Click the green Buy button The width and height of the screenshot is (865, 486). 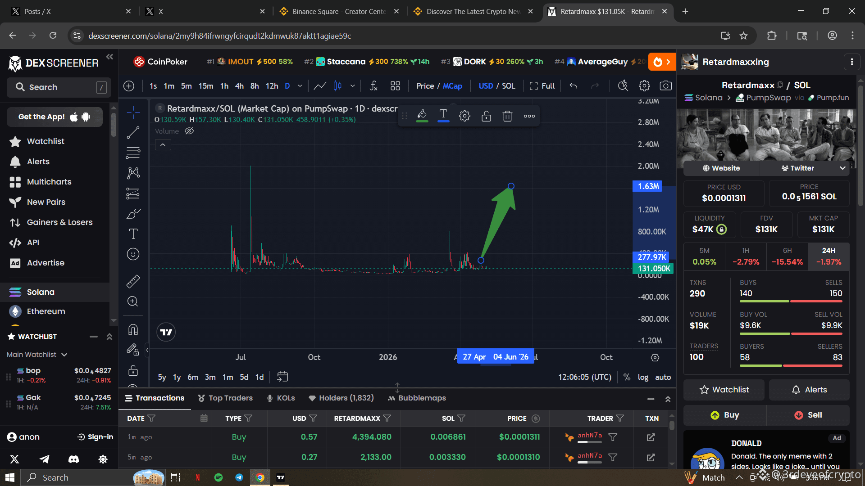724,415
